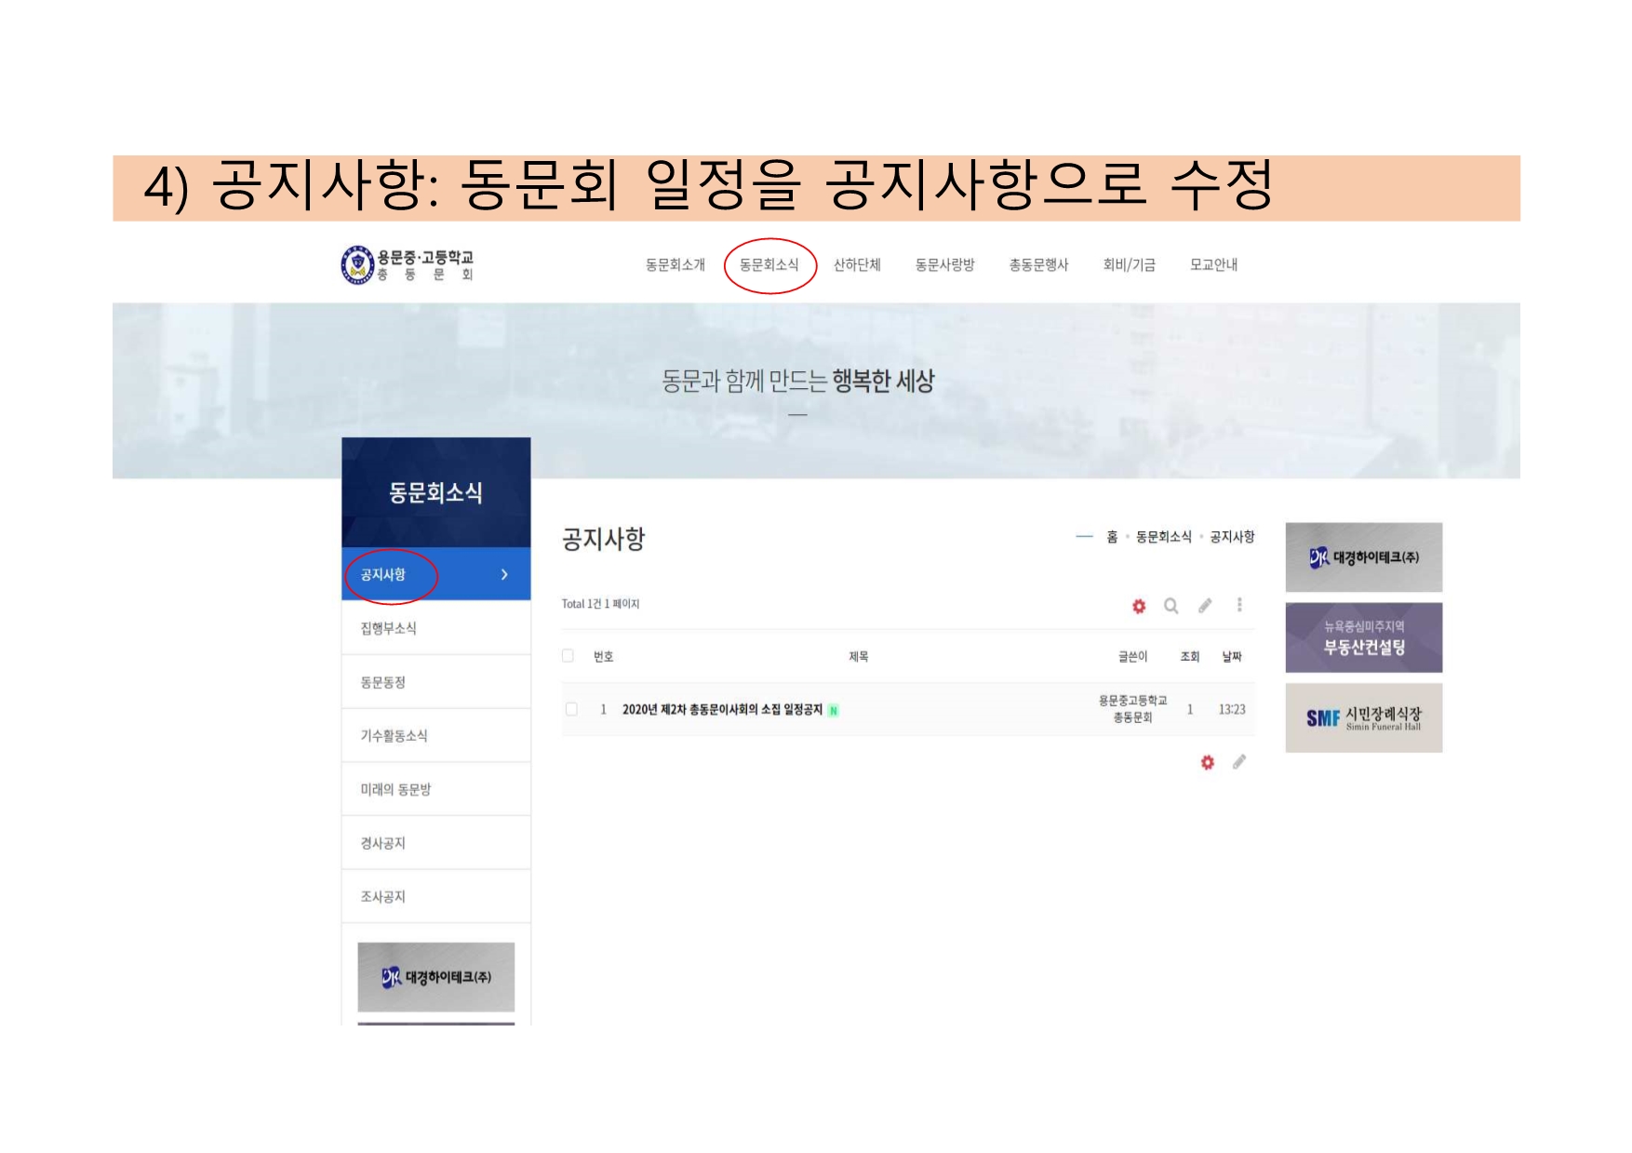Screen dimensions: 1632x1153
Task: Open post 2020년 제2차 총동문이사회의 소집 일정공지
Action: 722,709
